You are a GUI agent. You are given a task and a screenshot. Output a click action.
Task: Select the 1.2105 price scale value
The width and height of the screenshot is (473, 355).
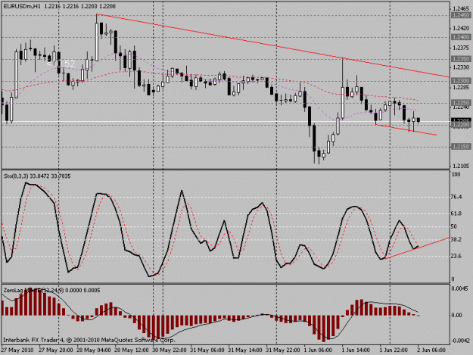(x=461, y=166)
